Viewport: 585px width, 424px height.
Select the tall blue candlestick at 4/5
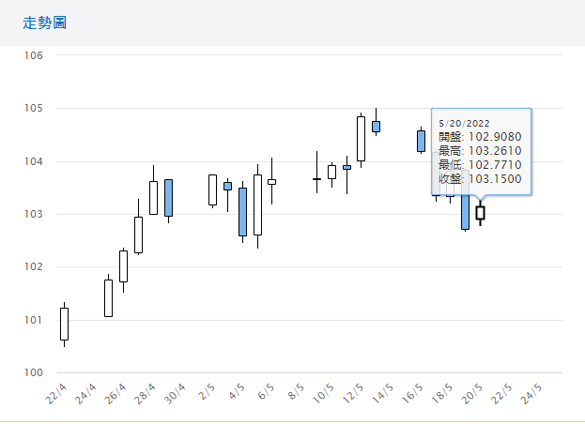pyautogui.click(x=242, y=211)
